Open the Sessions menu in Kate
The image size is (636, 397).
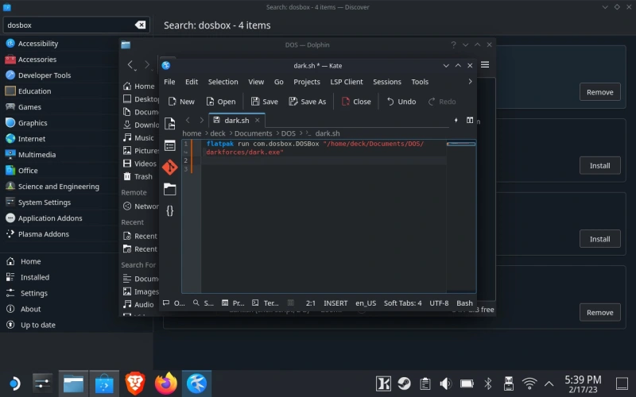386,82
